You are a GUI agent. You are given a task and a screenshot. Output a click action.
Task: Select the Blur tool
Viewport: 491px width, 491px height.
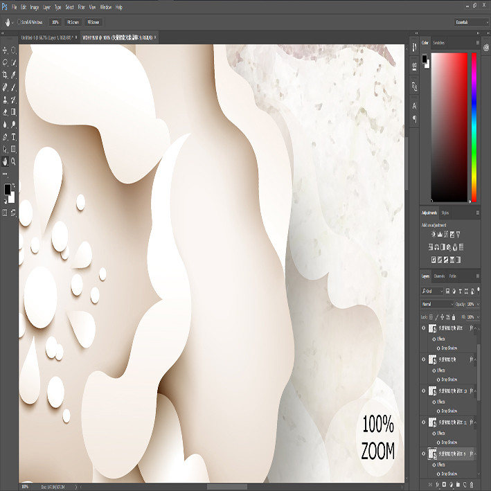coord(5,125)
